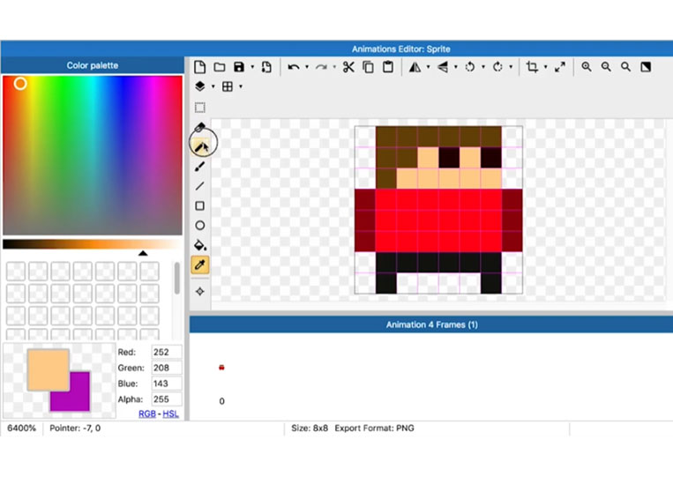673x477 pixels.
Task: Click the Red value field
Action: pyautogui.click(x=167, y=352)
